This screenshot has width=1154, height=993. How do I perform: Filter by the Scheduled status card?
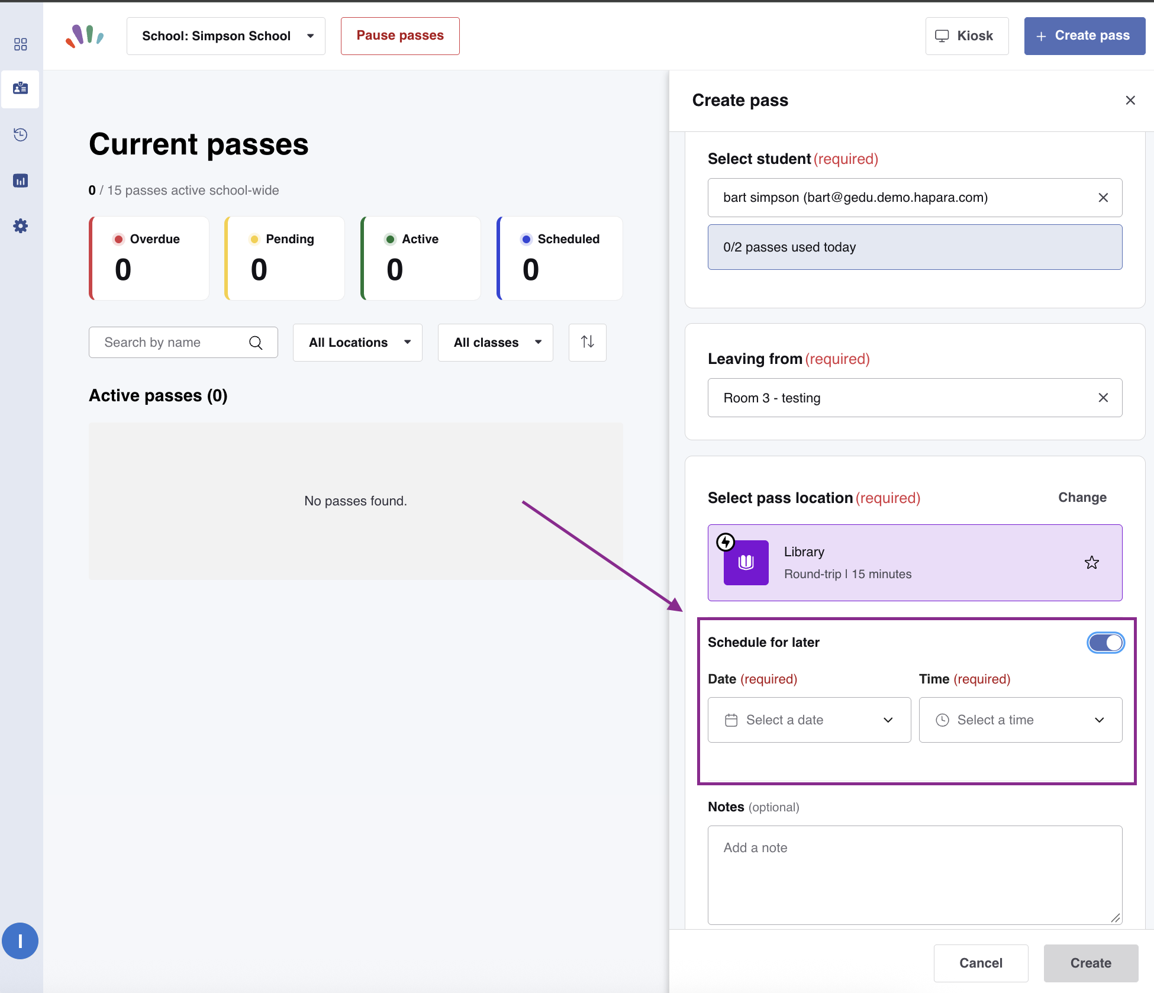560,258
